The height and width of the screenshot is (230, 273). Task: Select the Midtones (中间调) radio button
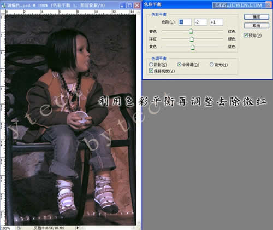coord(179,65)
